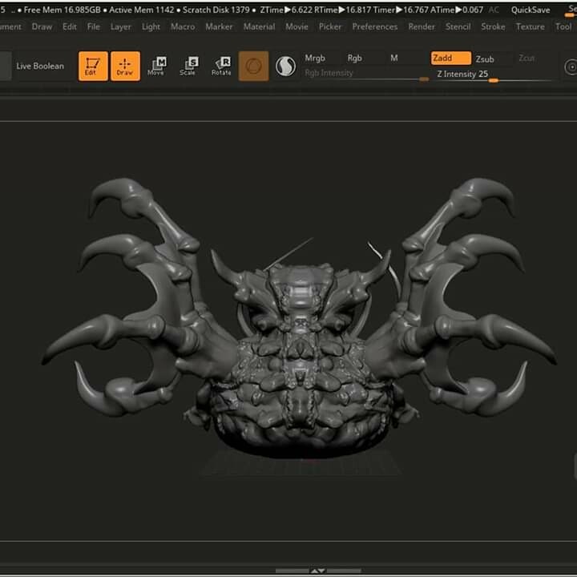The width and height of the screenshot is (577, 577).
Task: Turn on Mrgb channel
Action: (315, 59)
